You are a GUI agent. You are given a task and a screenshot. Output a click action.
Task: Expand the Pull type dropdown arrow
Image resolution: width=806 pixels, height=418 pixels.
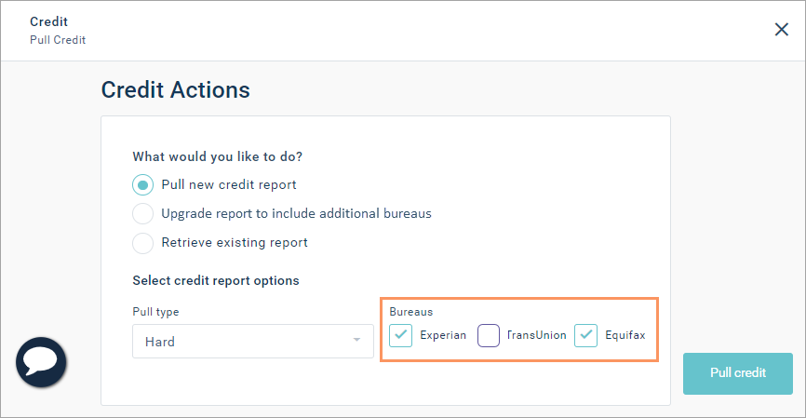[356, 340]
